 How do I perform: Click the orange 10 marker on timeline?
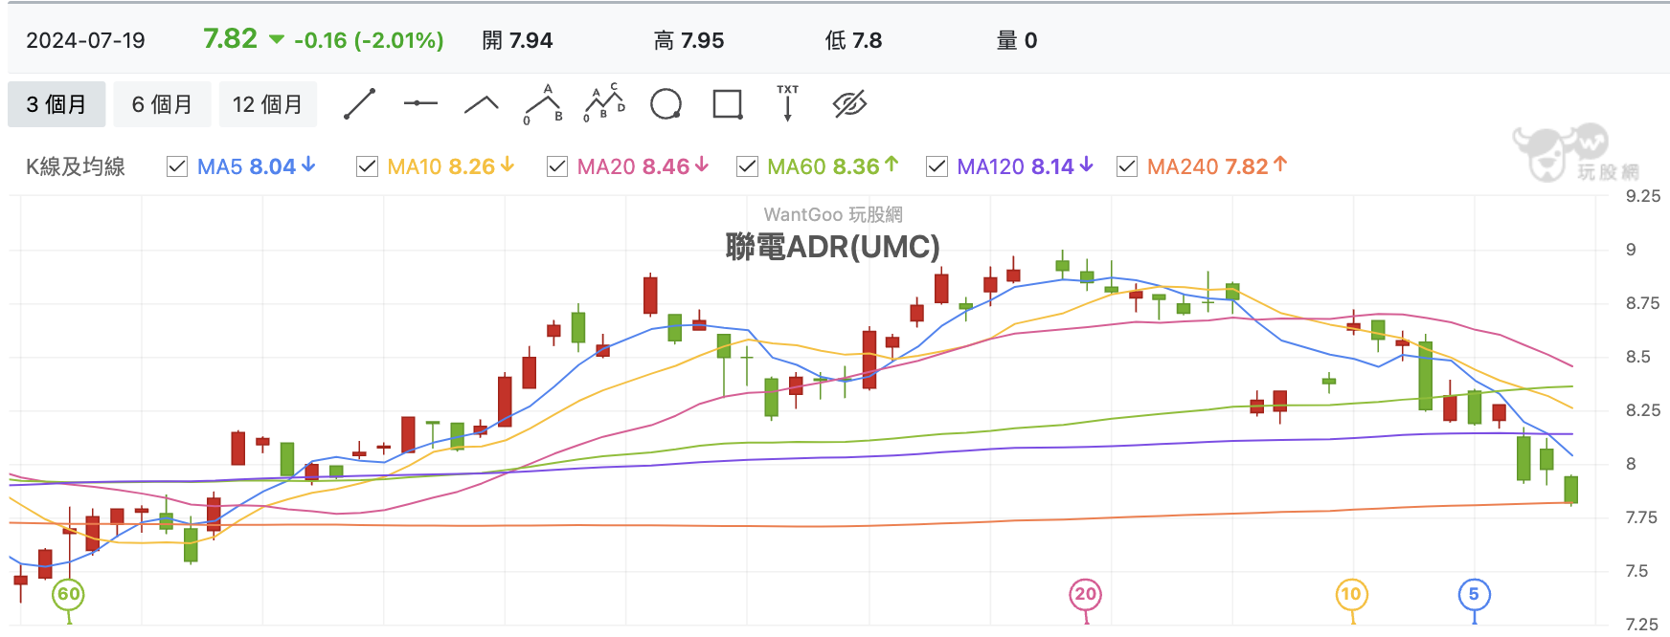pos(1351,594)
